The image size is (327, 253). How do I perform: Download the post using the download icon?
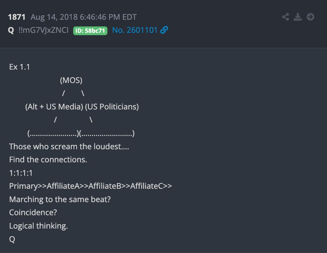pyautogui.click(x=297, y=17)
